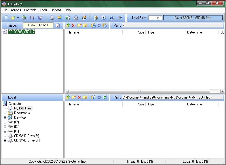
Task: Select My ISO Files in the Local tree
Action: point(23,108)
